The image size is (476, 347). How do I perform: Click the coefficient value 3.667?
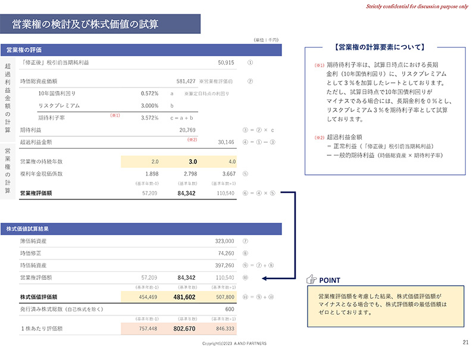pyautogui.click(x=229, y=174)
